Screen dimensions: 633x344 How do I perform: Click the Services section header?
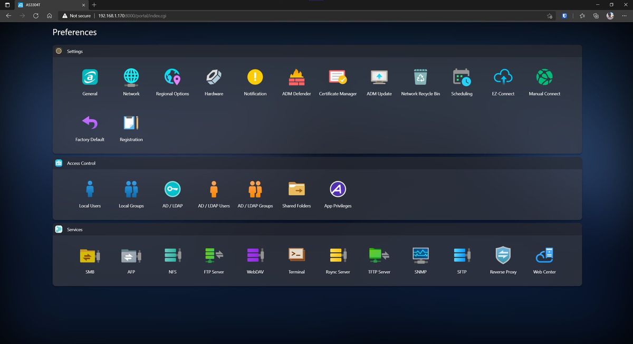(317, 230)
